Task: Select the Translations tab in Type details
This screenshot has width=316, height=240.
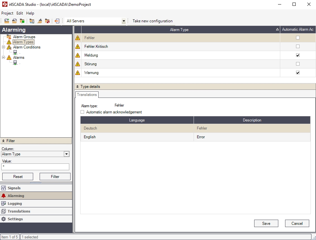Action: [87, 95]
